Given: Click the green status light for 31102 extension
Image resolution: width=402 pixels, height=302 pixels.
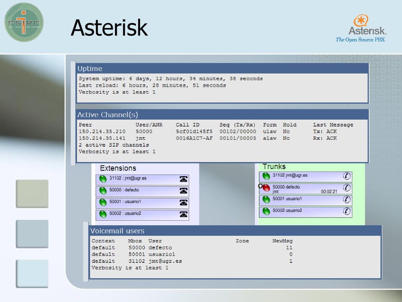Looking at the screenshot, I should 103,179.
